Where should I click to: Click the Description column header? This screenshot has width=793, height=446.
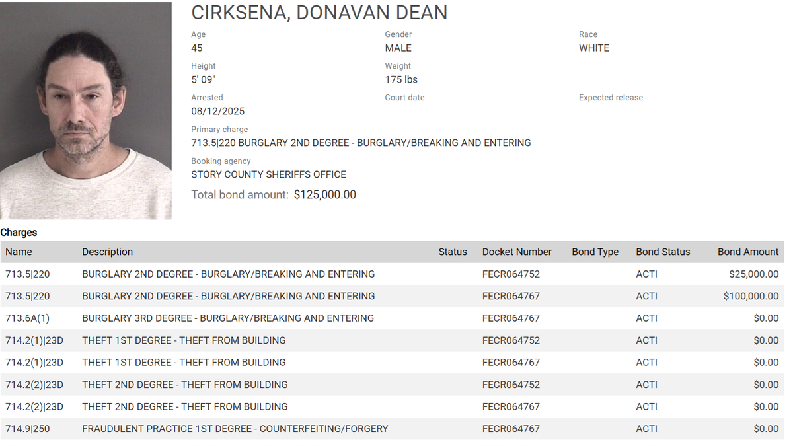click(x=107, y=252)
